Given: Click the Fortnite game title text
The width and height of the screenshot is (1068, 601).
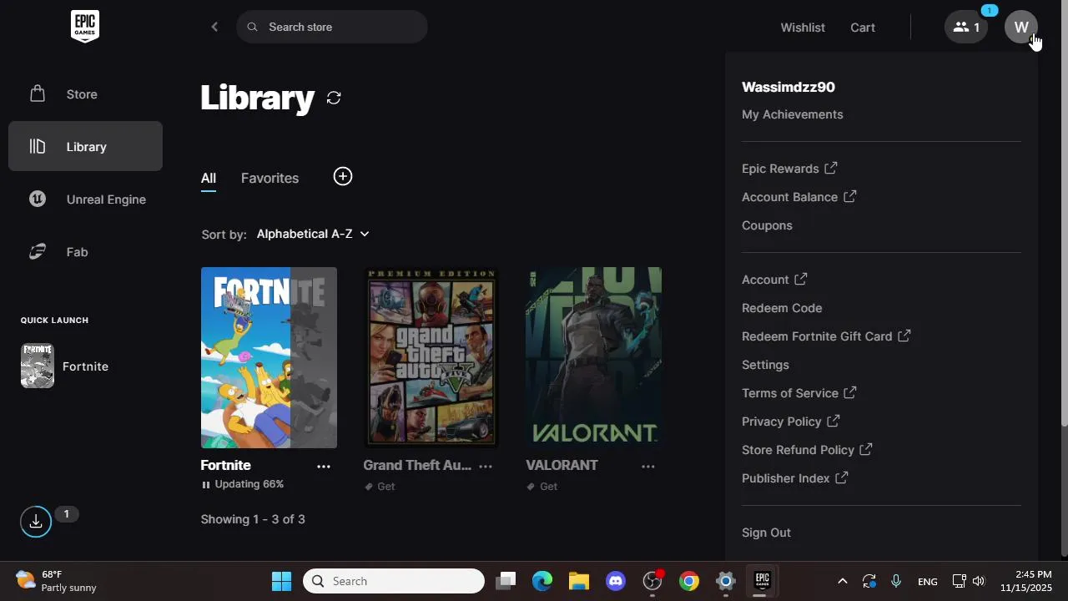Looking at the screenshot, I should point(225,465).
